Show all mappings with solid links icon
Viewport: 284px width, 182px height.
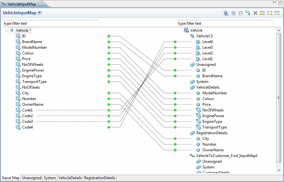point(262,13)
